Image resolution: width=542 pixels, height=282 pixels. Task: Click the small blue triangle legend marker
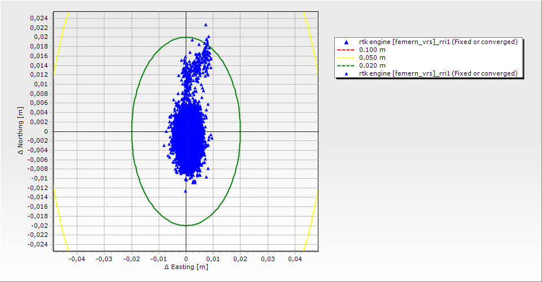tap(346, 73)
